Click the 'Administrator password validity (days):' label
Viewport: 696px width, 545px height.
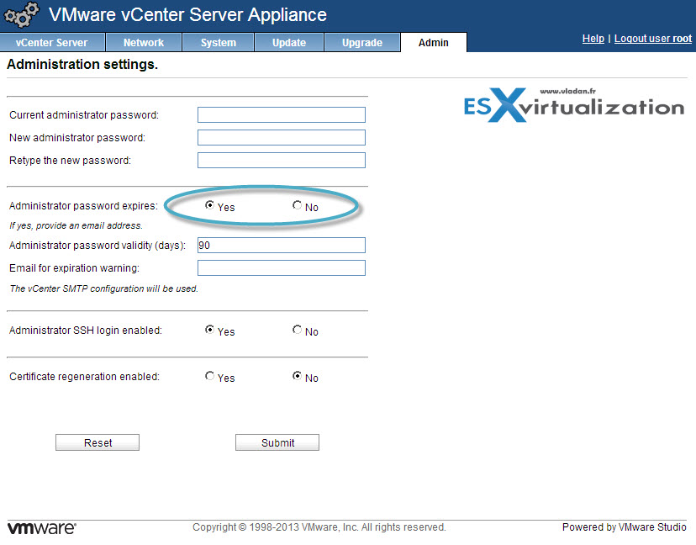pyautogui.click(x=98, y=246)
